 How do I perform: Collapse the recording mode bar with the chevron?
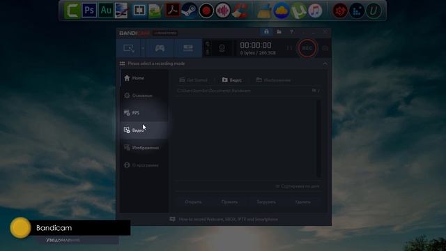[325, 63]
